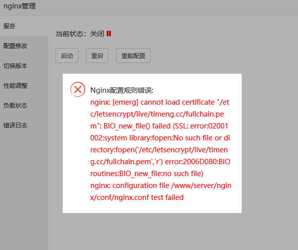Click the red pause status icon

click(x=109, y=34)
